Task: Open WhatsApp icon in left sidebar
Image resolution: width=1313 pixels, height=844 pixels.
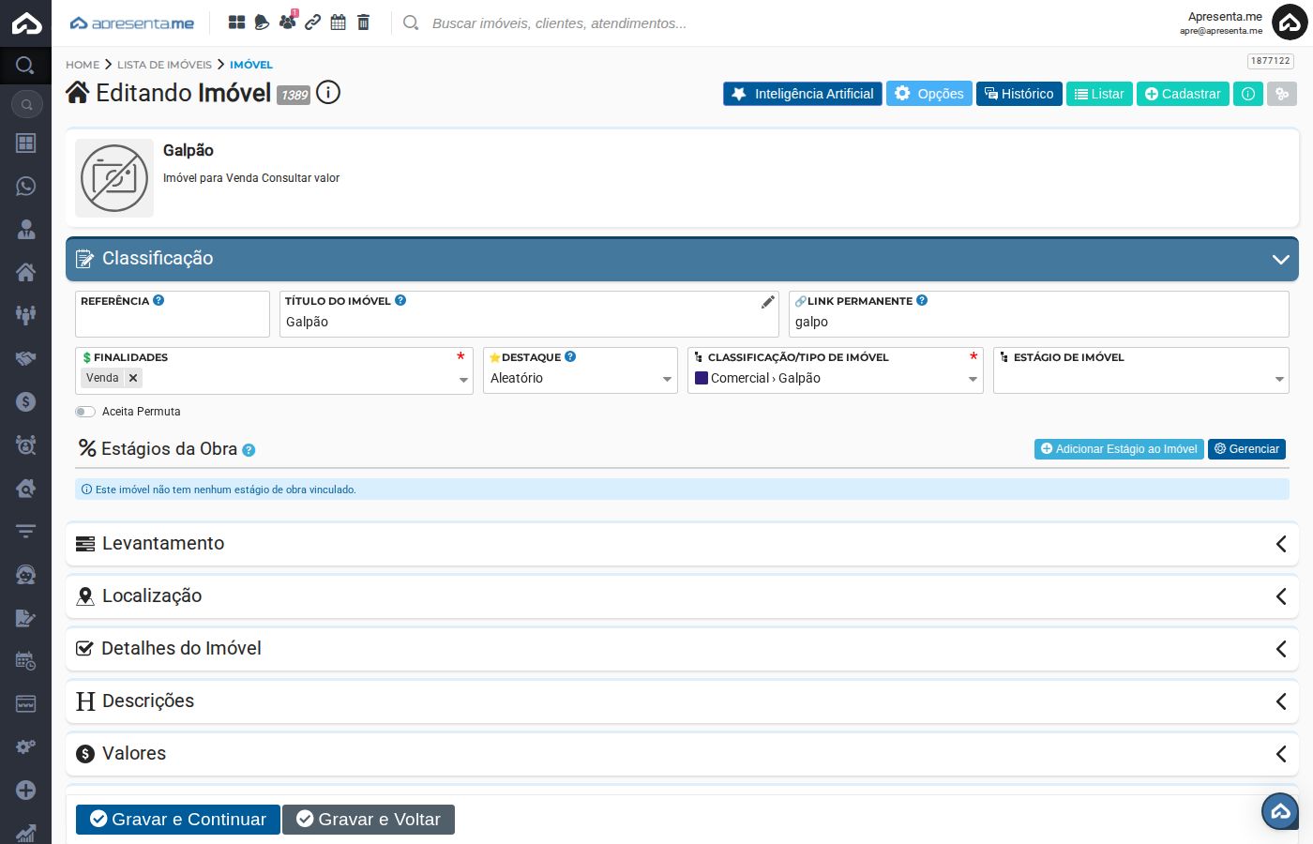Action: coord(26,186)
